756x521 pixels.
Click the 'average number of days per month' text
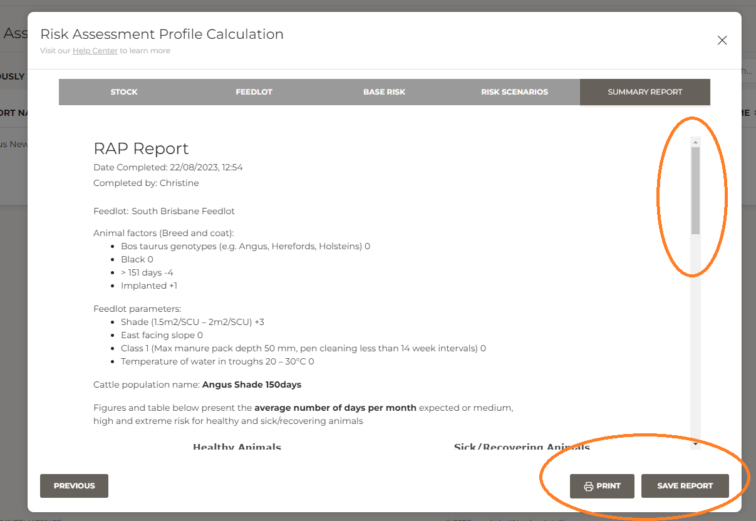click(335, 408)
